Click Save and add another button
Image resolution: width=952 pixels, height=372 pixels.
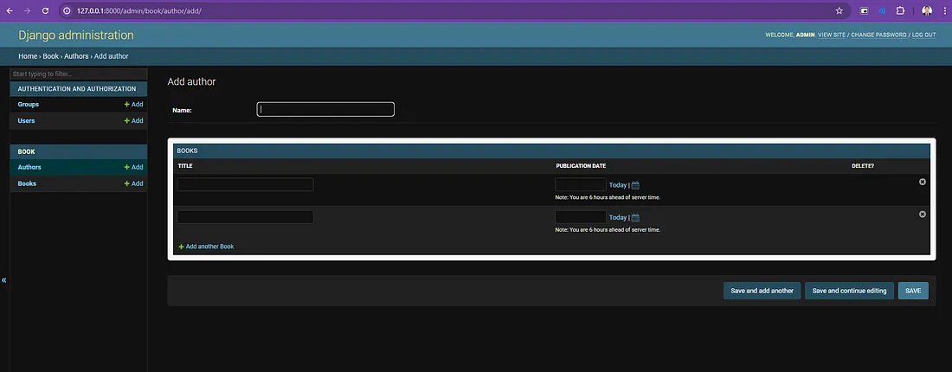pyautogui.click(x=762, y=291)
